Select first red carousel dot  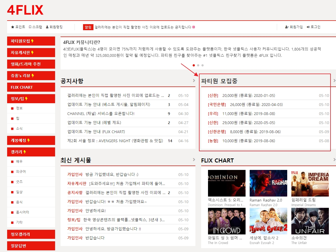point(194,65)
